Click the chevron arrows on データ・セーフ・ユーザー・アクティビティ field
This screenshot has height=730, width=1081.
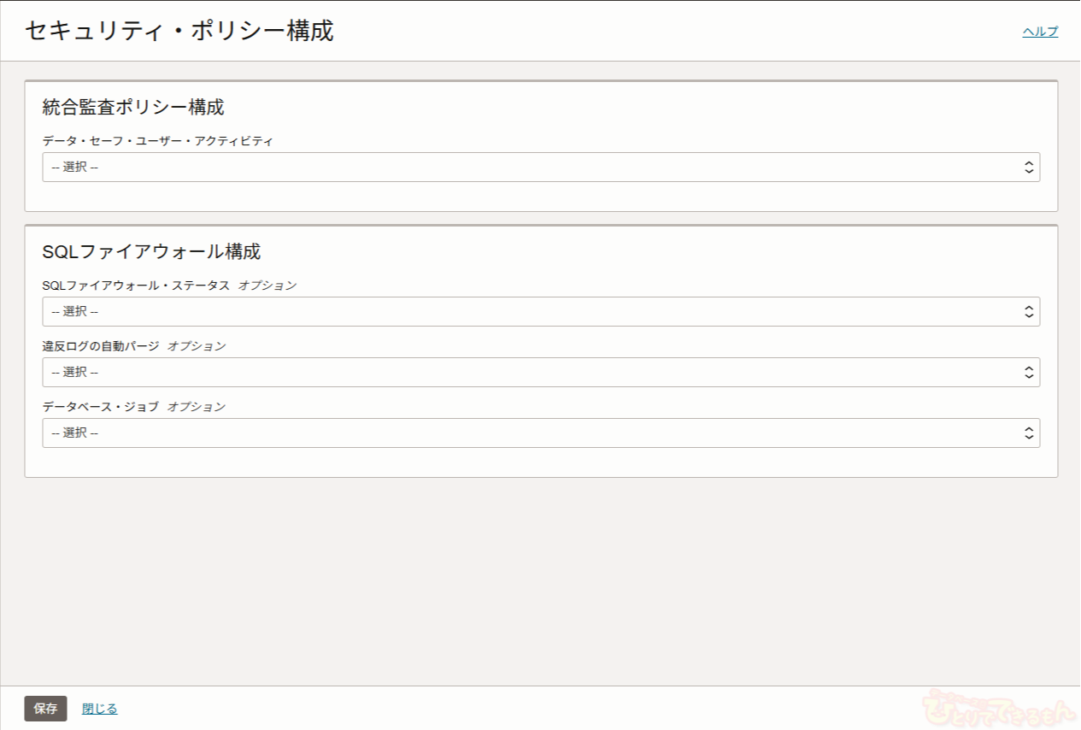pos(1029,168)
